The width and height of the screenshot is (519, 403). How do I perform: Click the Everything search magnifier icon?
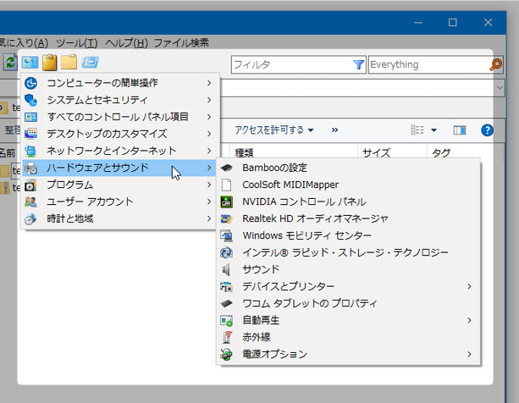pyautogui.click(x=495, y=64)
